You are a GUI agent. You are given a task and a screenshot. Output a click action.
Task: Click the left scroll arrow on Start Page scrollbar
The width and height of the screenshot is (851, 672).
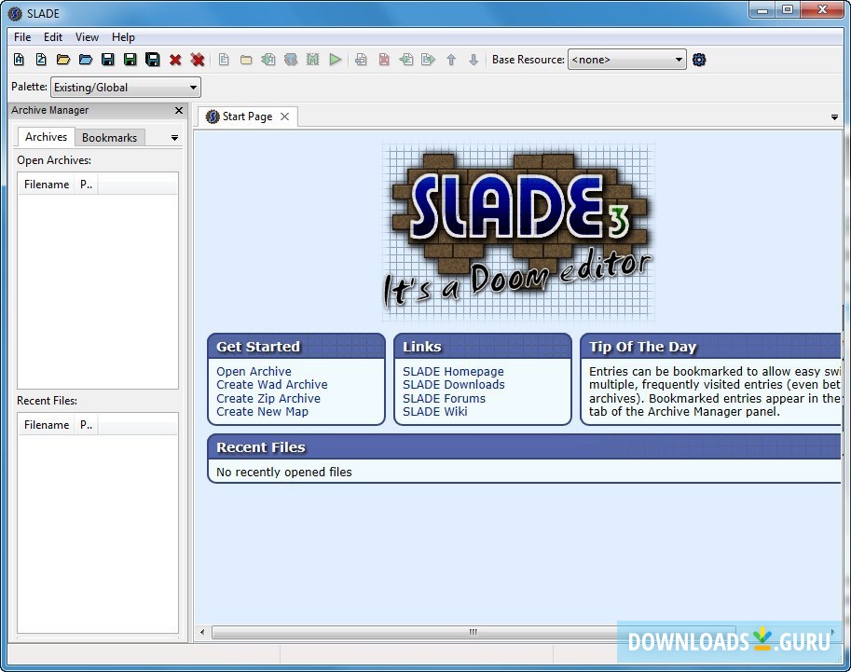click(x=202, y=632)
